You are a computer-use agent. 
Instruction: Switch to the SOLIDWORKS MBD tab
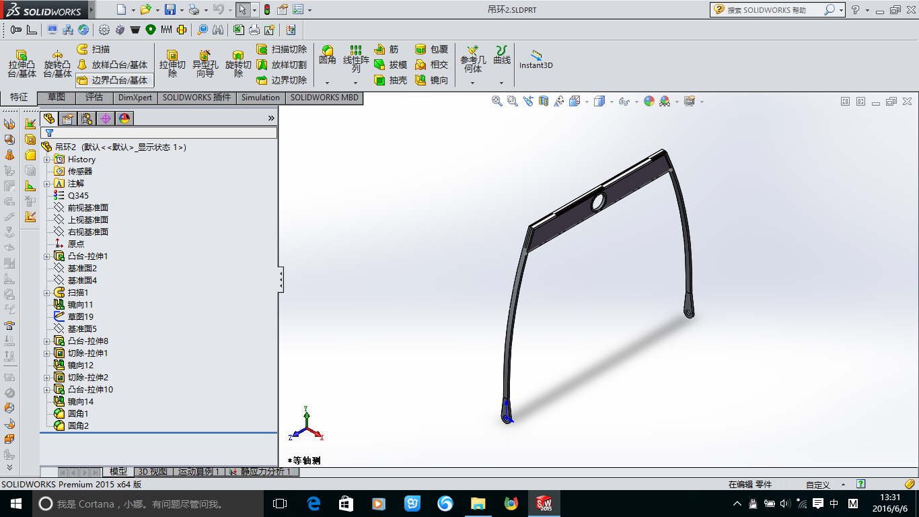(x=324, y=98)
